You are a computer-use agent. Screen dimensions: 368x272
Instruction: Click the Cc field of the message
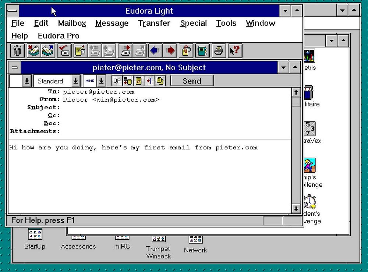click(176, 115)
